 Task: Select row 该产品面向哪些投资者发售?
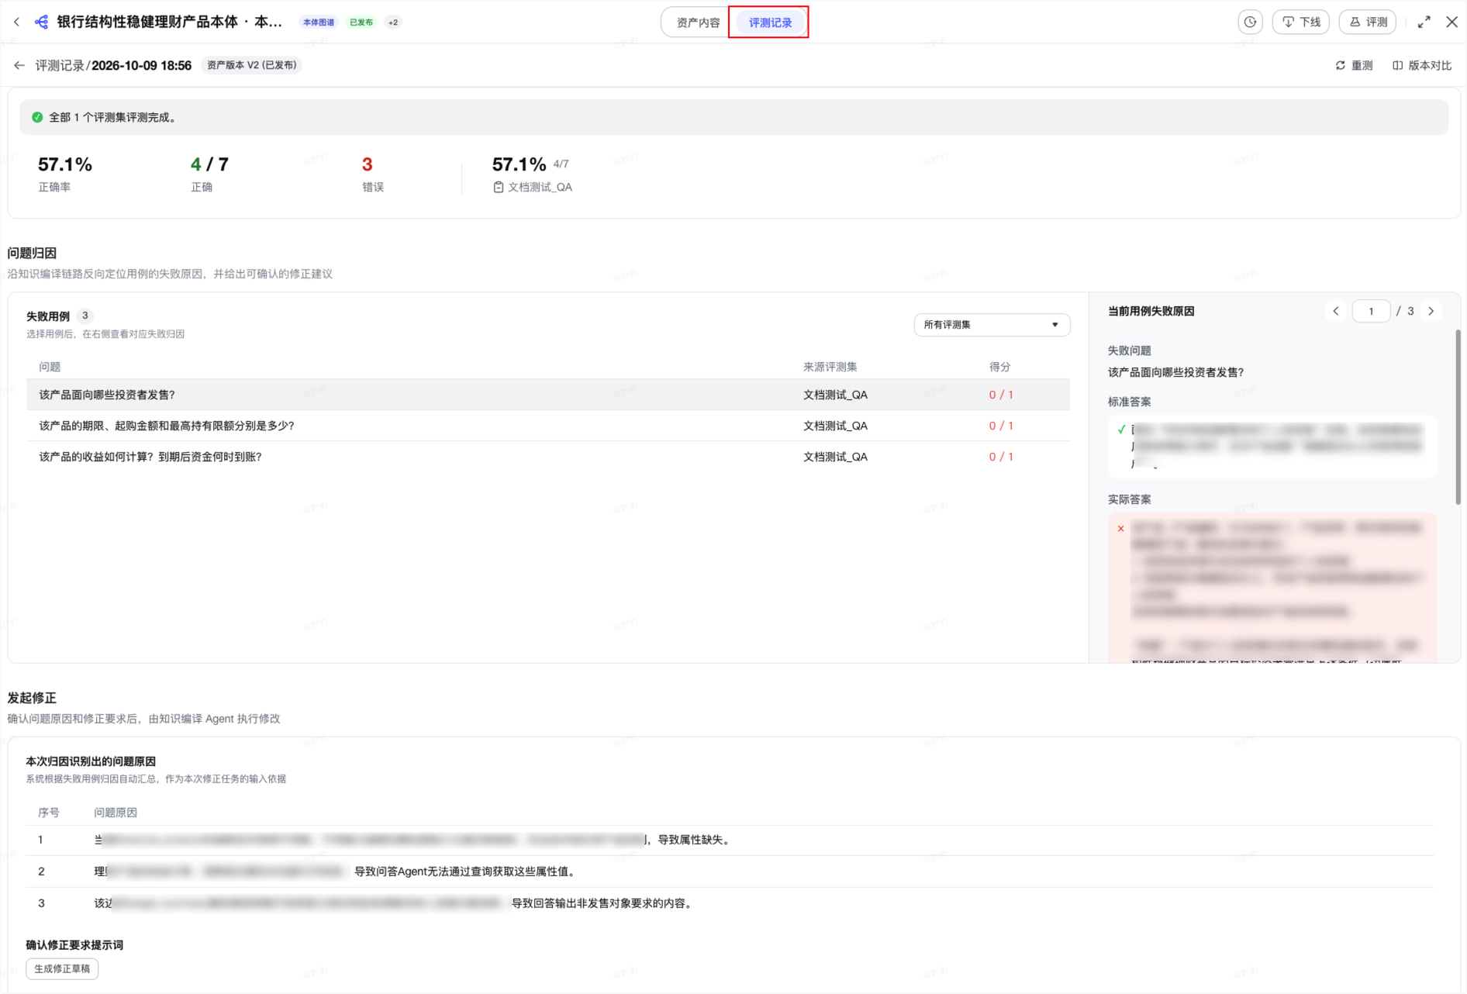click(x=548, y=395)
